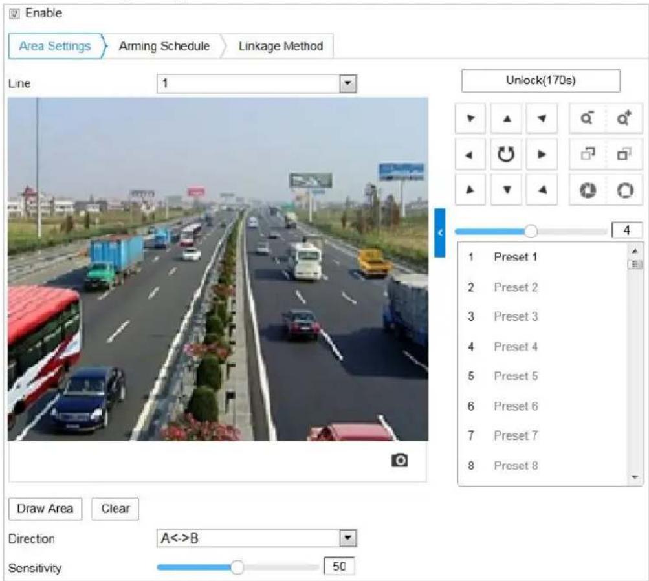Select Preset 6 in the list
This screenshot has width=649, height=581.
(543, 406)
